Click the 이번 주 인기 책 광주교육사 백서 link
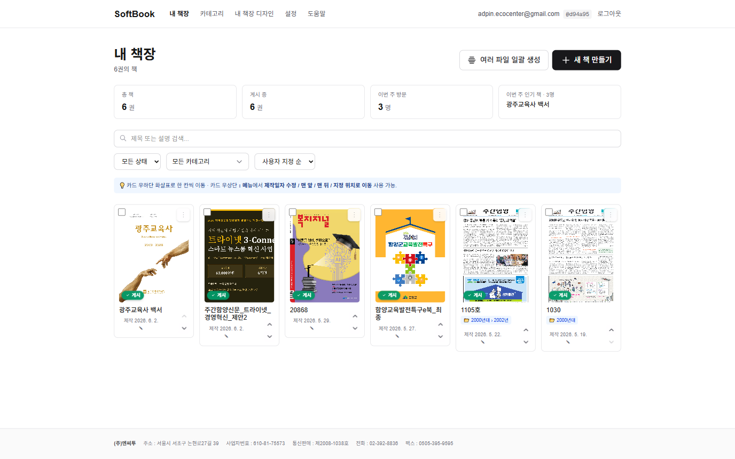This screenshot has height=459, width=735. 528,105
